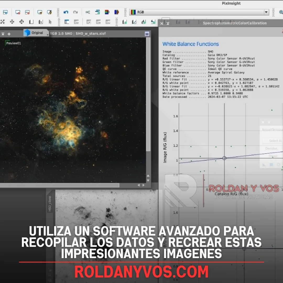Click the window icon with blue arrow
This screenshot has height=283, width=283.
(x=6, y=12)
